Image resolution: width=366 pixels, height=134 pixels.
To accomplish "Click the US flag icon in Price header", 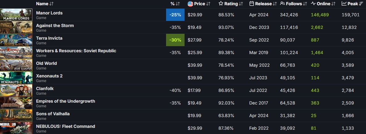I will (x=190, y=4).
